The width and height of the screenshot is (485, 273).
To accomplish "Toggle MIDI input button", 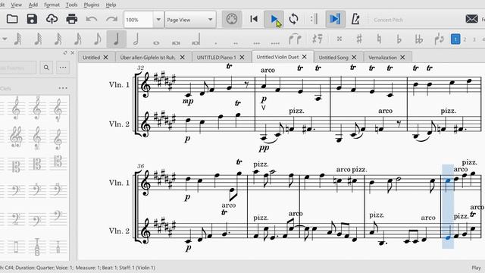I will pyautogui.click(x=232, y=19).
